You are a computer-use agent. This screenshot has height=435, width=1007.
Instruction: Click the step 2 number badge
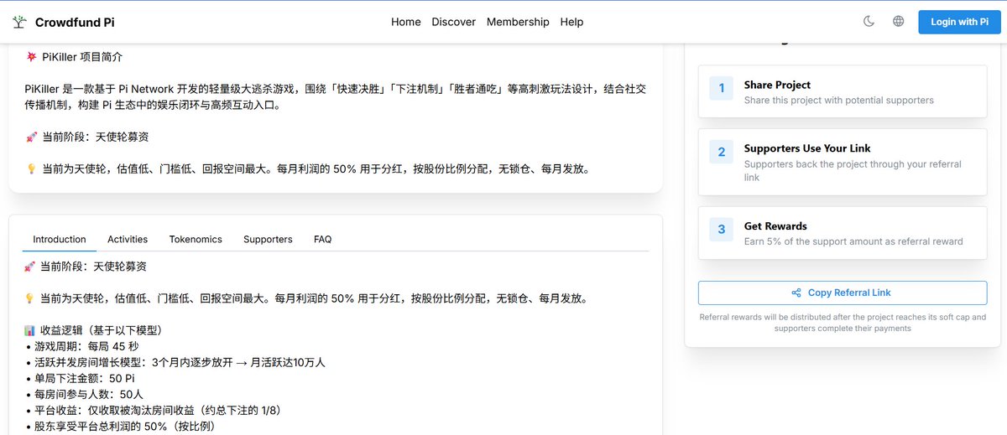pos(721,152)
